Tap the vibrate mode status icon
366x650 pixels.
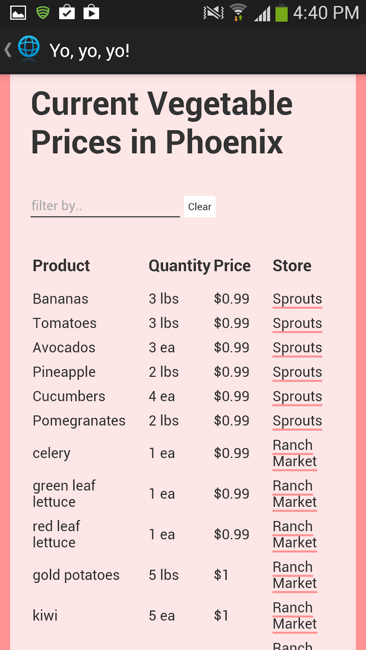(x=213, y=13)
